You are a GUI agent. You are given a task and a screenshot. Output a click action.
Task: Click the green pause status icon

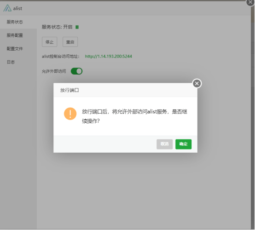[x=77, y=27]
